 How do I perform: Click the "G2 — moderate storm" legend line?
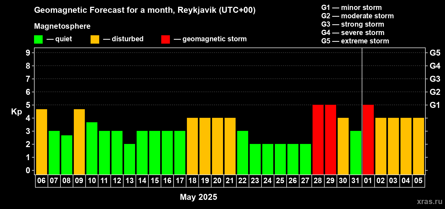(358, 16)
